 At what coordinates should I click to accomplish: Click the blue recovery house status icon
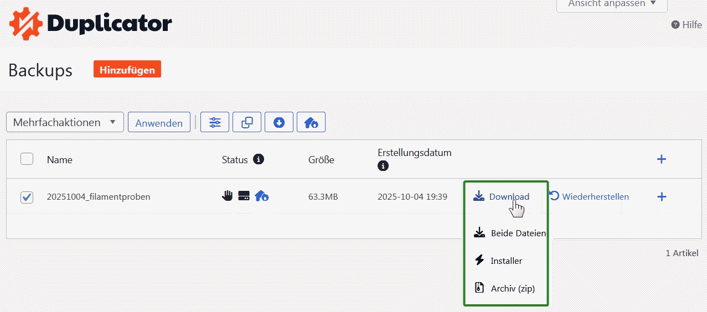[x=261, y=196]
